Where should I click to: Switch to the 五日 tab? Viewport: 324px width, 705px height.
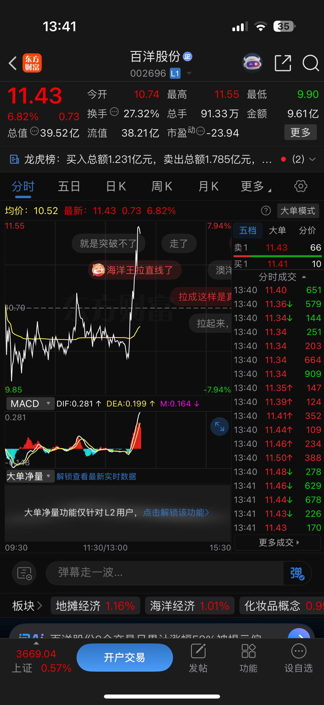69,187
